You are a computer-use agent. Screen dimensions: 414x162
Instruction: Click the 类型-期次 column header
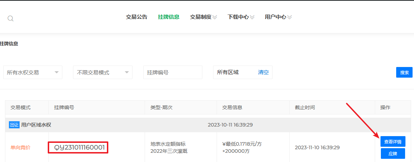(162, 107)
